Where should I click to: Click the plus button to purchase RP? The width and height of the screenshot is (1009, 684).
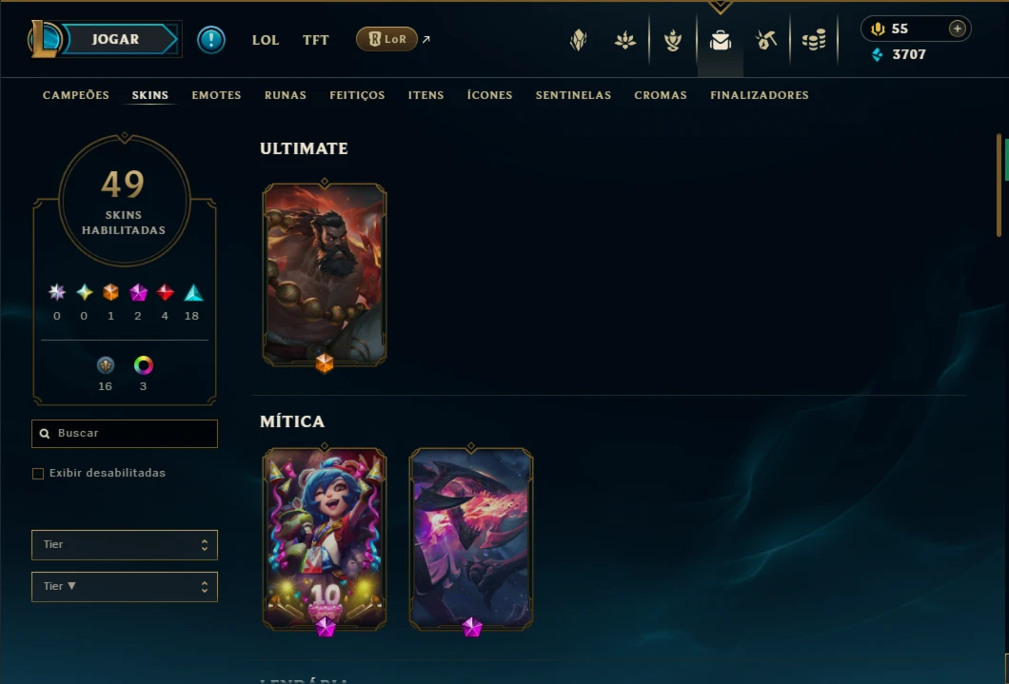point(957,29)
